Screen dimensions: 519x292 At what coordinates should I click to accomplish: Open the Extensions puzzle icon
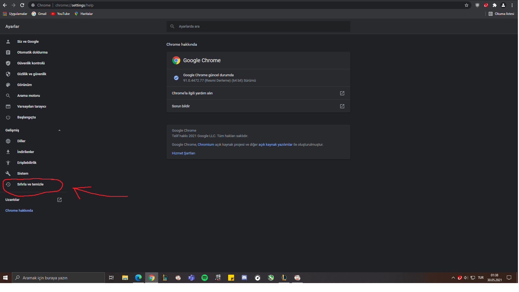[494, 5]
